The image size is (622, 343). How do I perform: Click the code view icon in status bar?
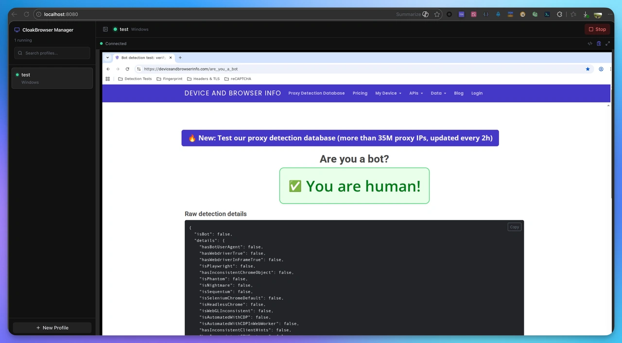point(590,44)
